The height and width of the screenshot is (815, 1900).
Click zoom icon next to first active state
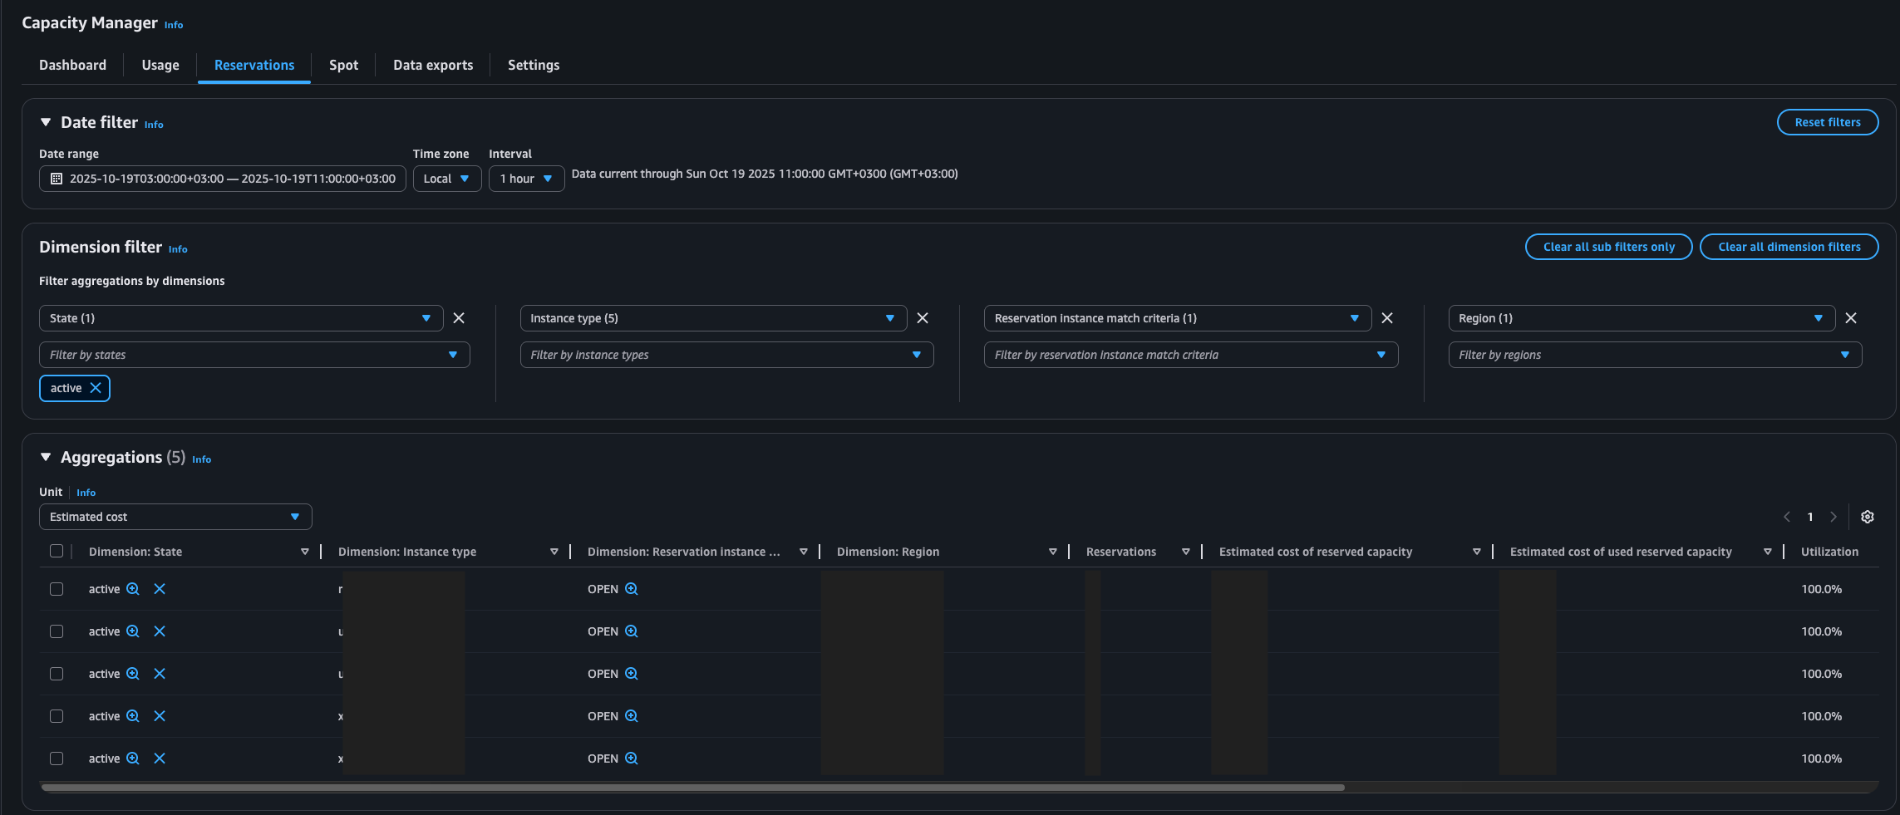(x=133, y=589)
